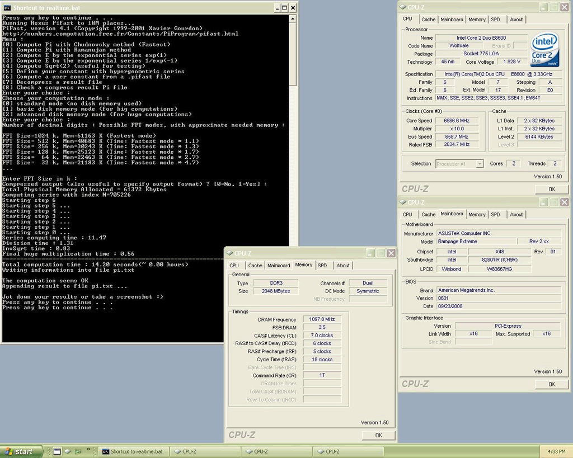
Task: Click CPU-Z icon in Mainboard window title bar
Action: point(403,202)
